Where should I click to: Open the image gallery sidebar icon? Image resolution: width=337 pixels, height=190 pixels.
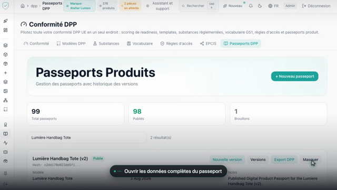[x=6, y=91]
